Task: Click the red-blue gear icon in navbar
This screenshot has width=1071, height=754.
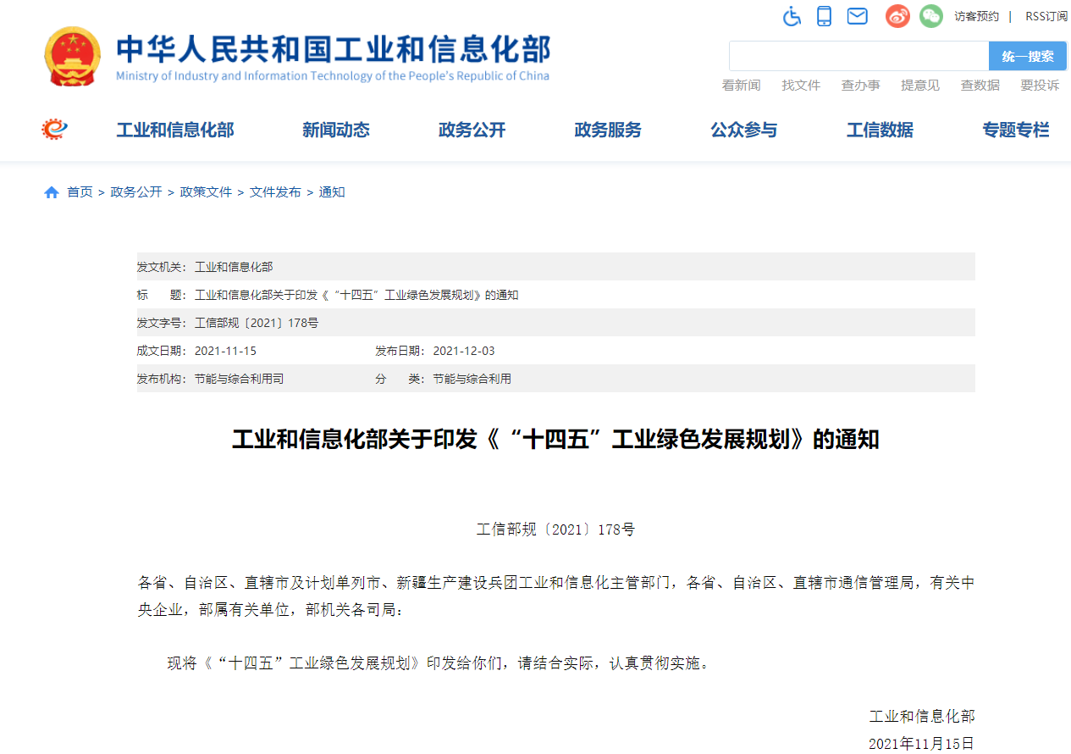Action: tap(55, 130)
